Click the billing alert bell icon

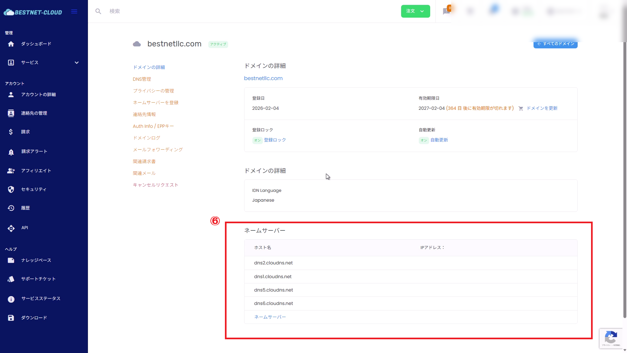11,152
